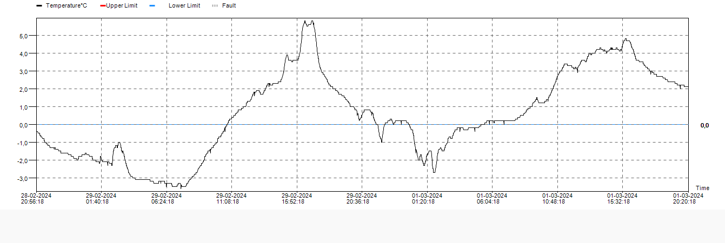Viewport: 725px width, 243px height.
Task: Click the red Upper Limit color marker
Action: pos(103,6)
